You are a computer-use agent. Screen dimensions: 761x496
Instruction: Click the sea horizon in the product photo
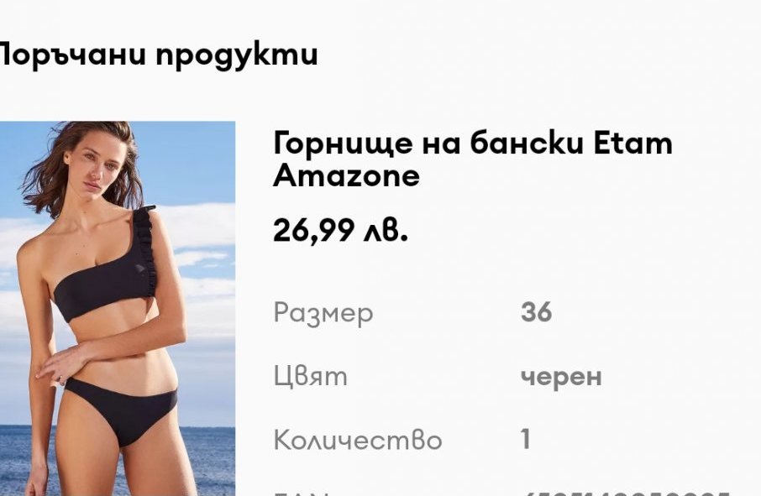[x=207, y=426]
